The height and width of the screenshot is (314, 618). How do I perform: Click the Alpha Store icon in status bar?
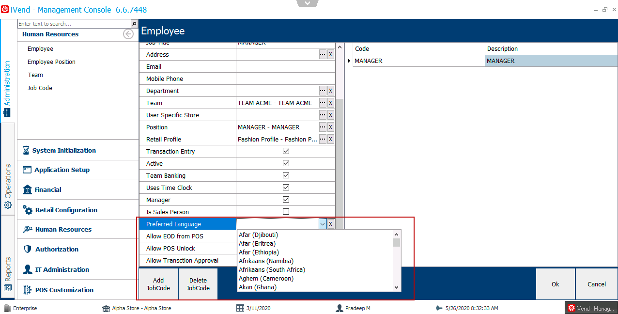[106, 308]
